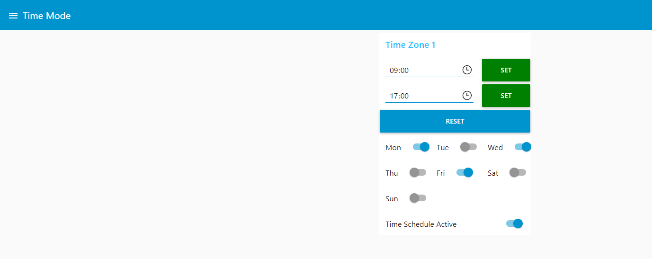This screenshot has width=652, height=259.
Task: Turn off the Wed switch
Action: tap(523, 147)
